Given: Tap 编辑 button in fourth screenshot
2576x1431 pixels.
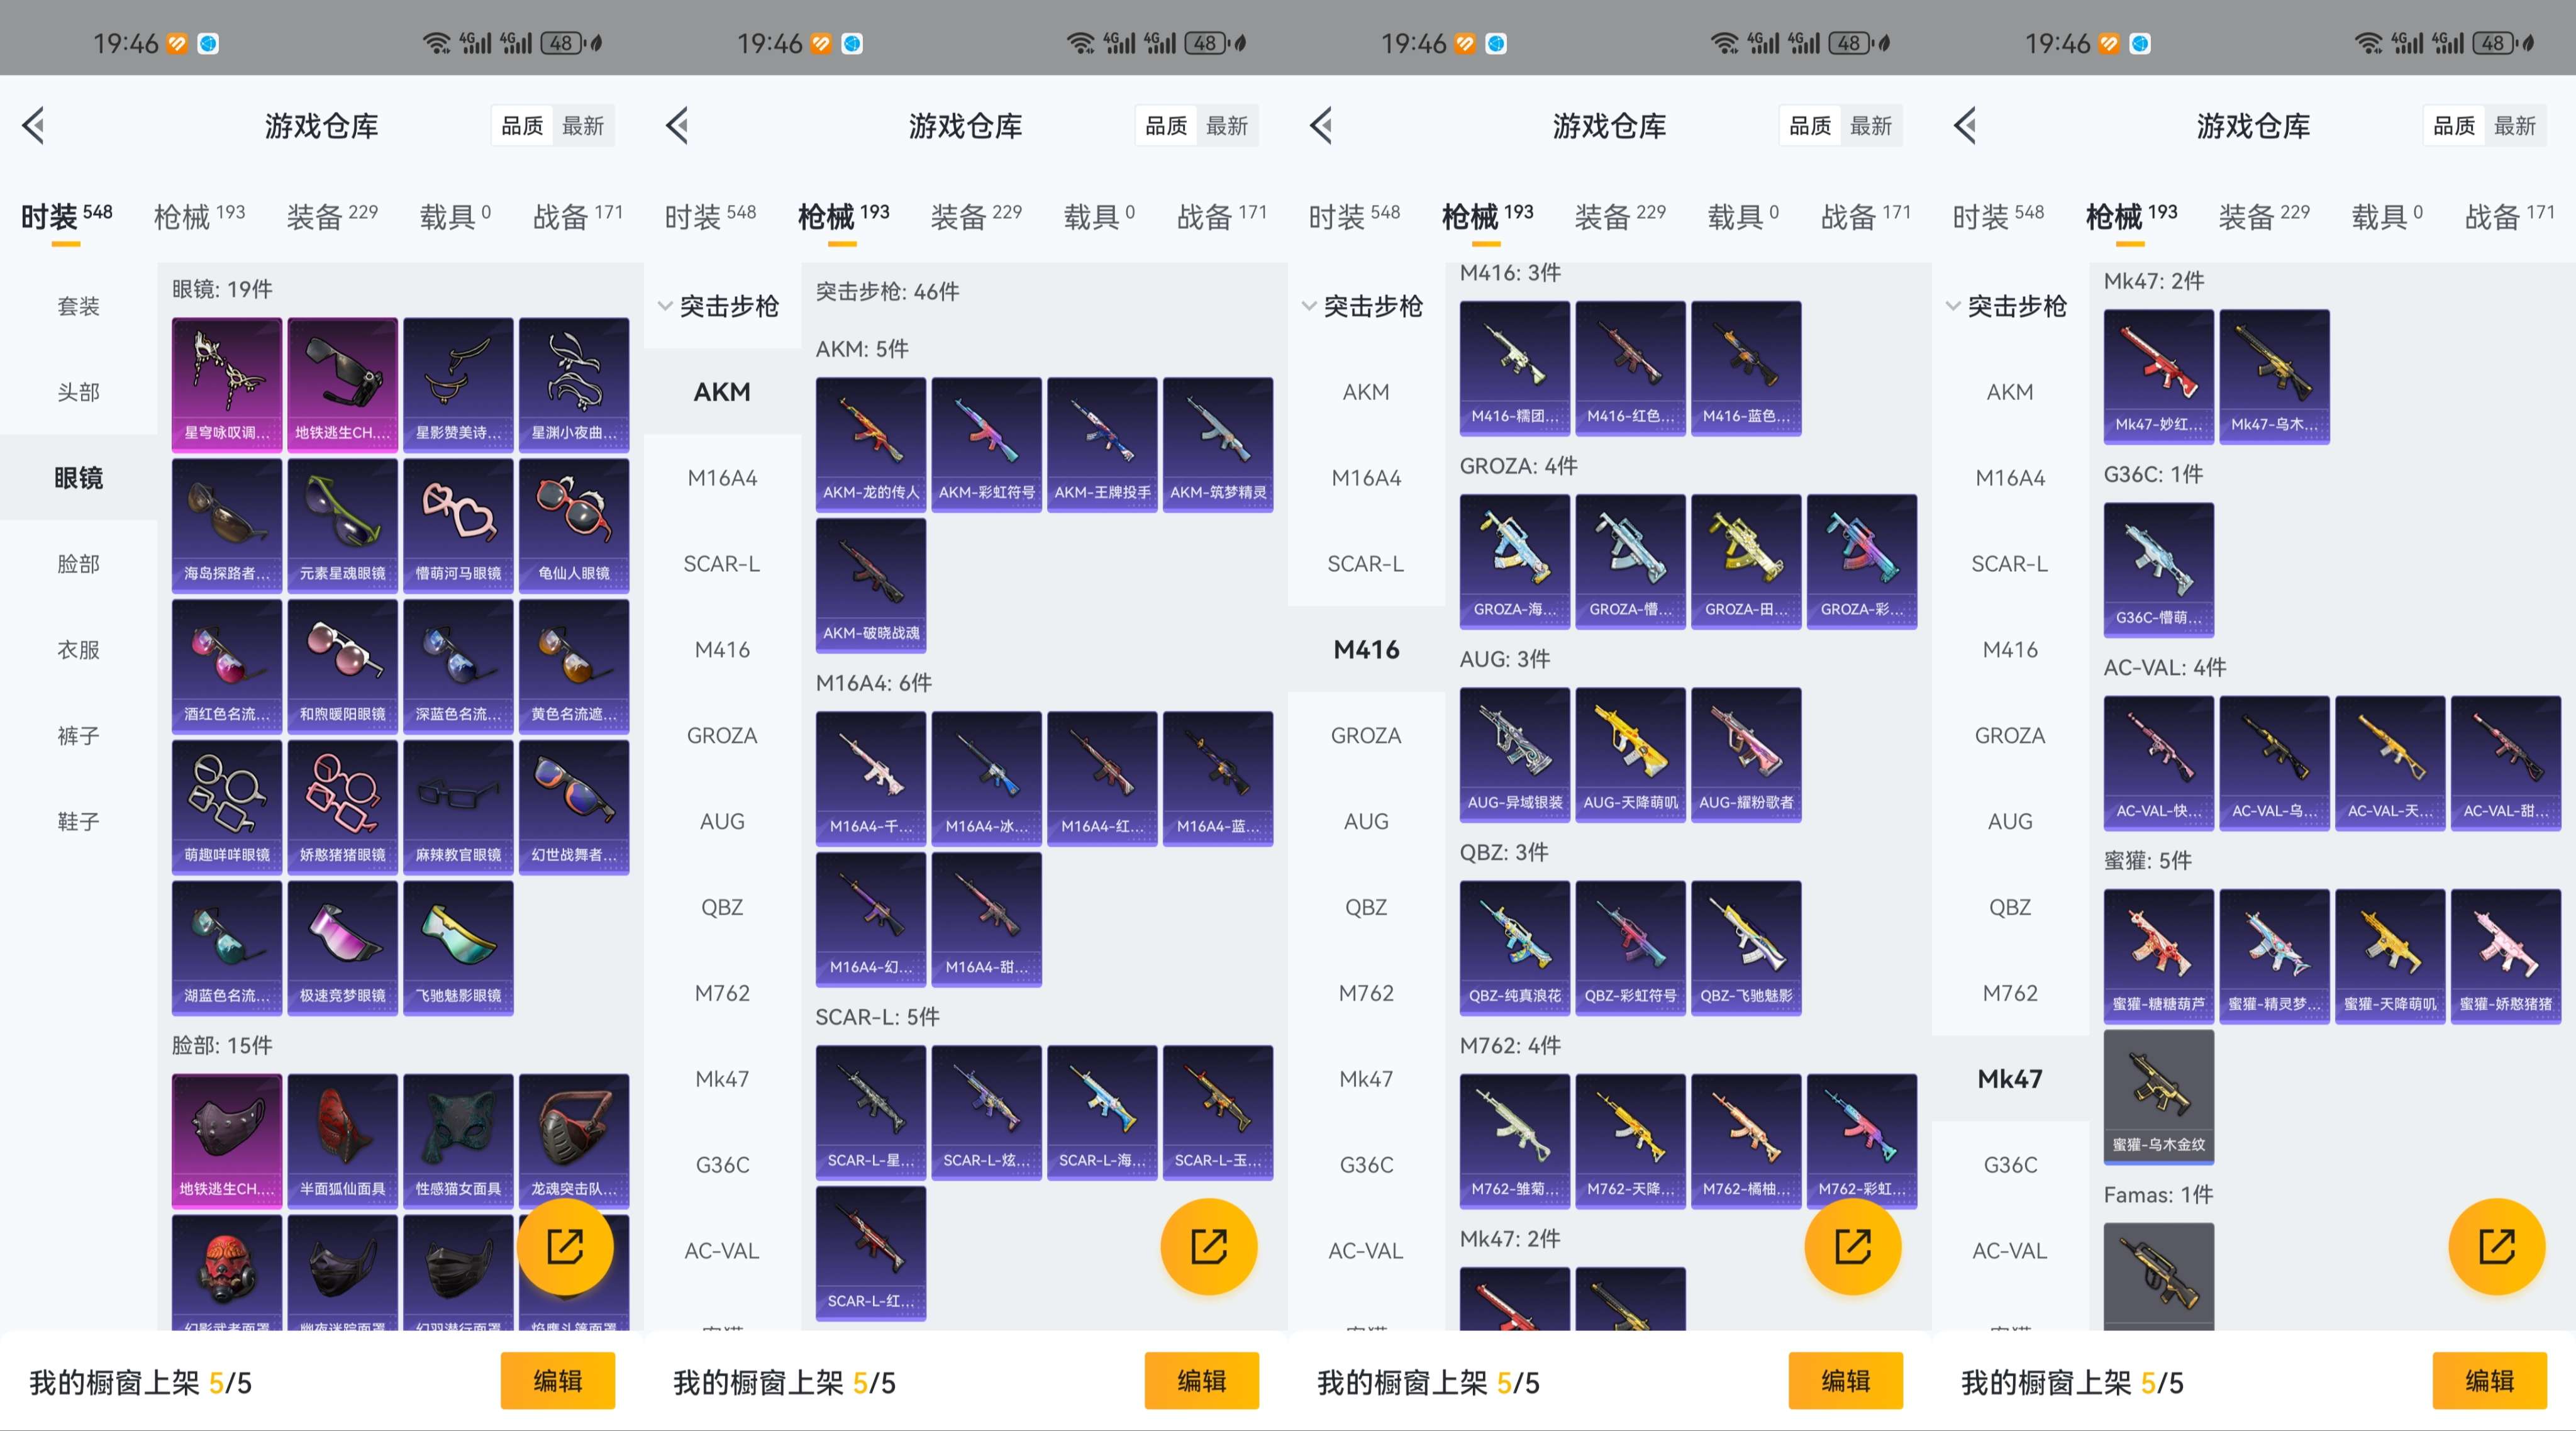Looking at the screenshot, I should click(x=2489, y=1381).
